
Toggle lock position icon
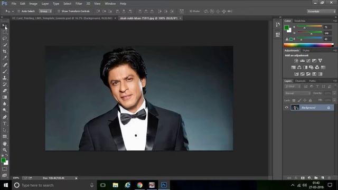click(305, 100)
